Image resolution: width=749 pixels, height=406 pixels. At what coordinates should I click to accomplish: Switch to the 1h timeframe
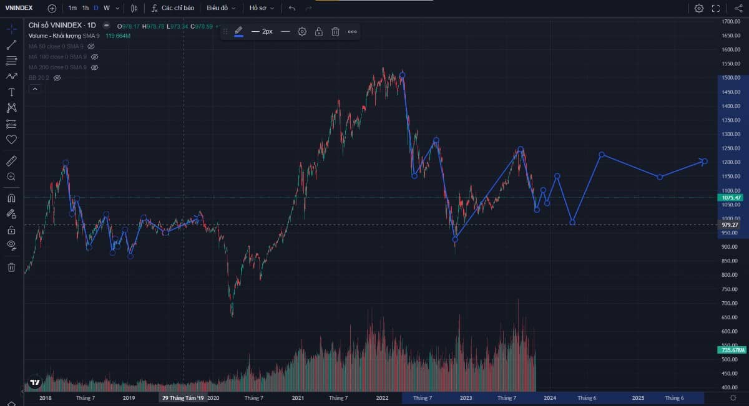pos(86,8)
